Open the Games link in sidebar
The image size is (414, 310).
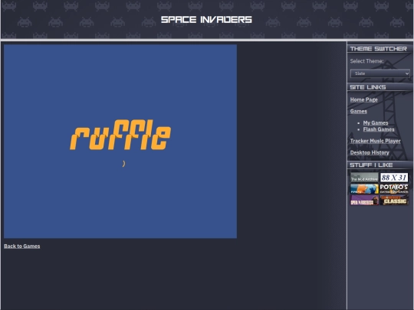point(358,111)
